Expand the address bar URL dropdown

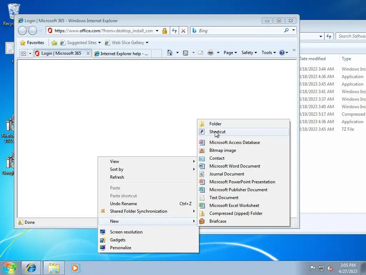(x=157, y=31)
